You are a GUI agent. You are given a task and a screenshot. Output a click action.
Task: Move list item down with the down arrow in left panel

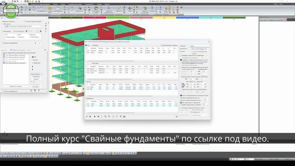click(x=33, y=69)
